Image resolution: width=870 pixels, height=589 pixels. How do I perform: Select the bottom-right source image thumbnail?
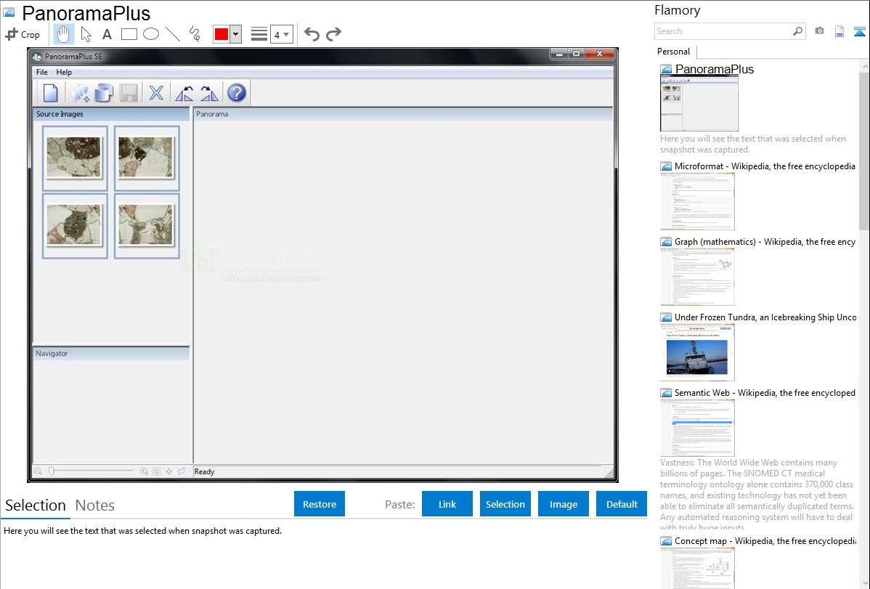[147, 225]
